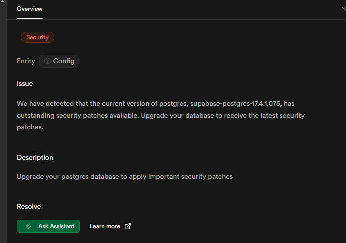The height and width of the screenshot is (243, 346).
Task: Click the Ask Assistant sparkle icon
Action: click(x=28, y=226)
